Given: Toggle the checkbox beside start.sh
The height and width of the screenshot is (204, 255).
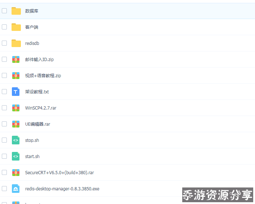Looking at the screenshot, I should (4, 156).
